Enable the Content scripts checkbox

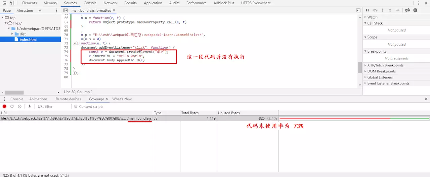76,106
